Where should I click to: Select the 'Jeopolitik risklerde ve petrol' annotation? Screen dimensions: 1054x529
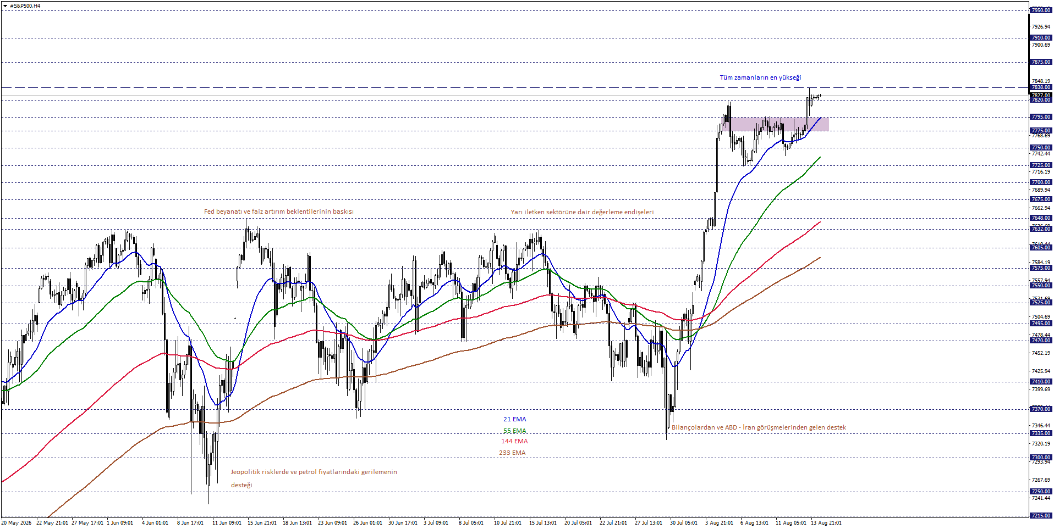(314, 472)
